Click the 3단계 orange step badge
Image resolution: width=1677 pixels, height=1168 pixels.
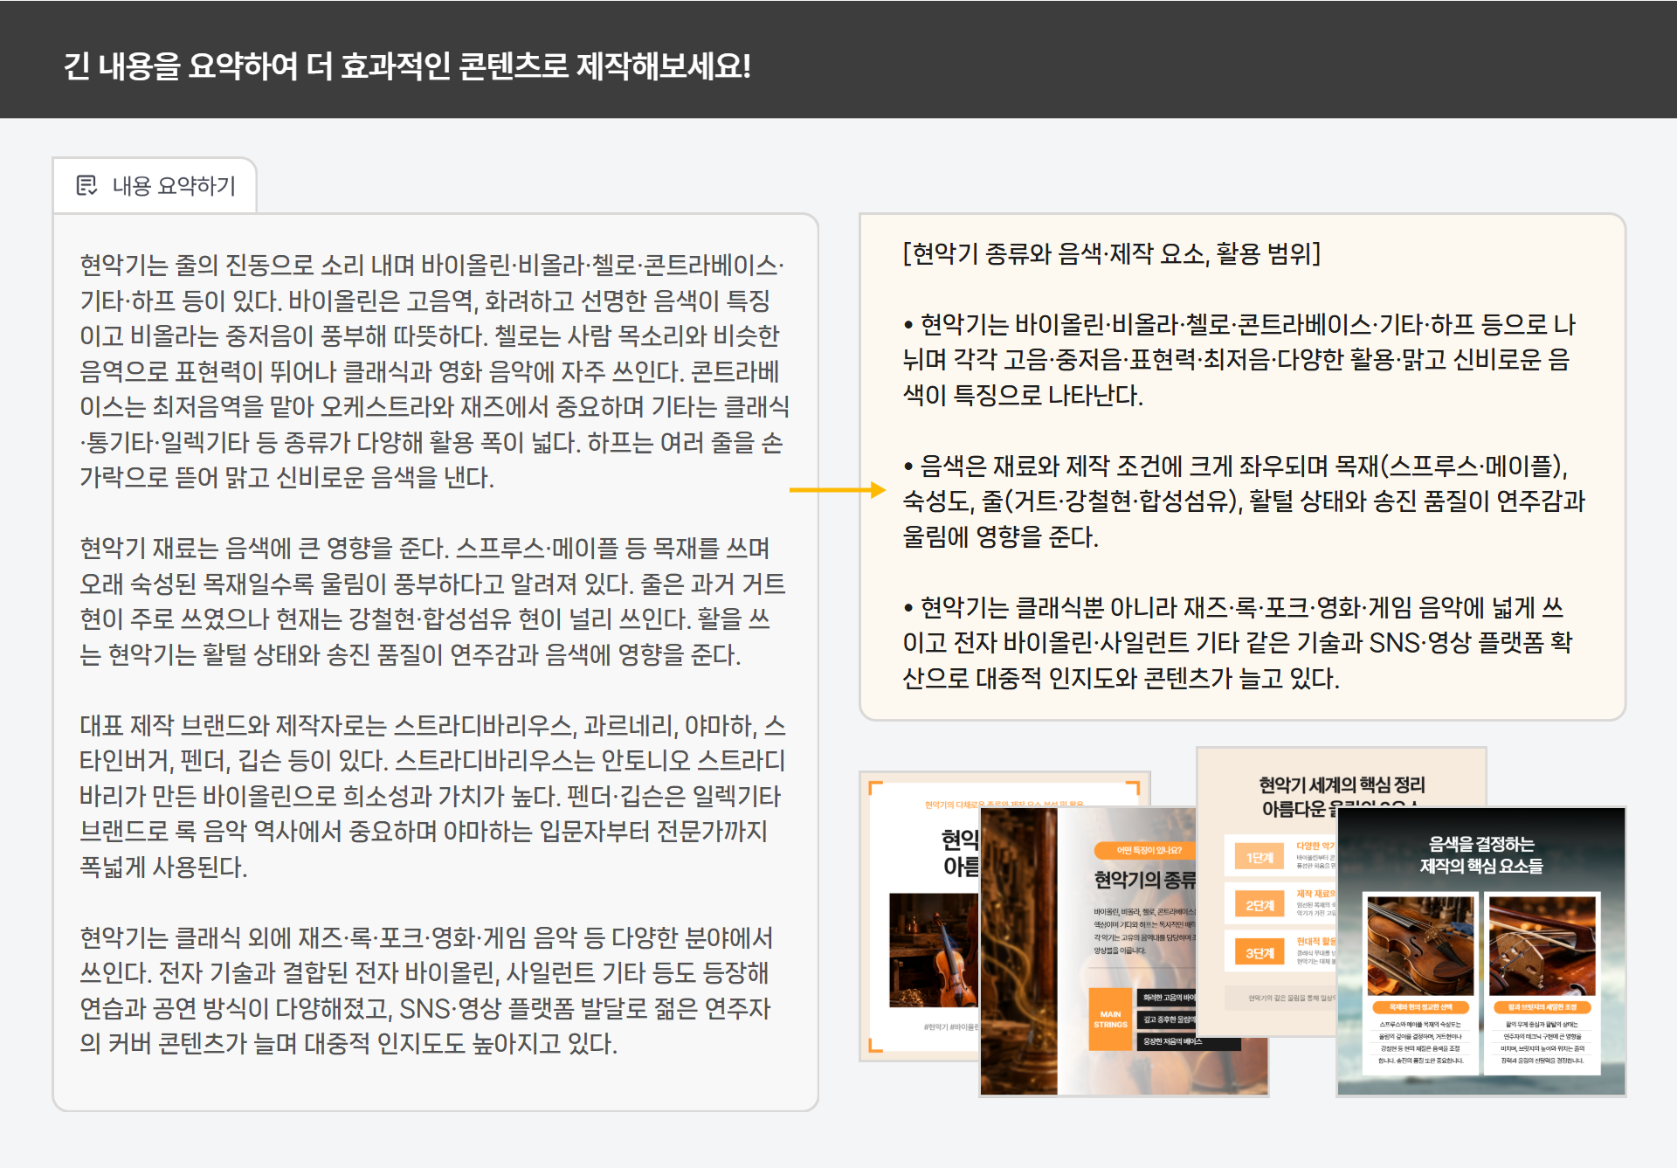pos(1259,953)
